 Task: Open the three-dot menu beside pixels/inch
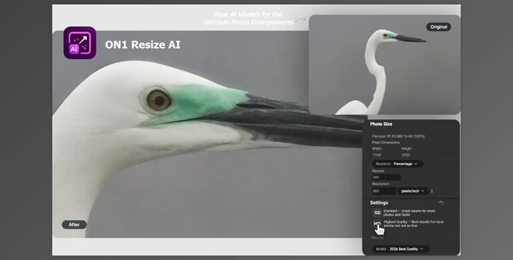tap(432, 191)
